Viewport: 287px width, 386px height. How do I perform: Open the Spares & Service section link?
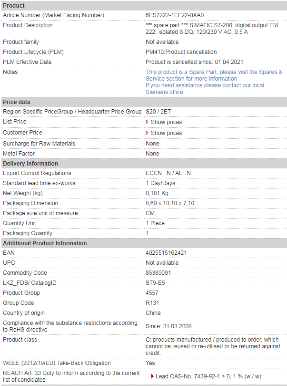pyautogui.click(x=214, y=75)
